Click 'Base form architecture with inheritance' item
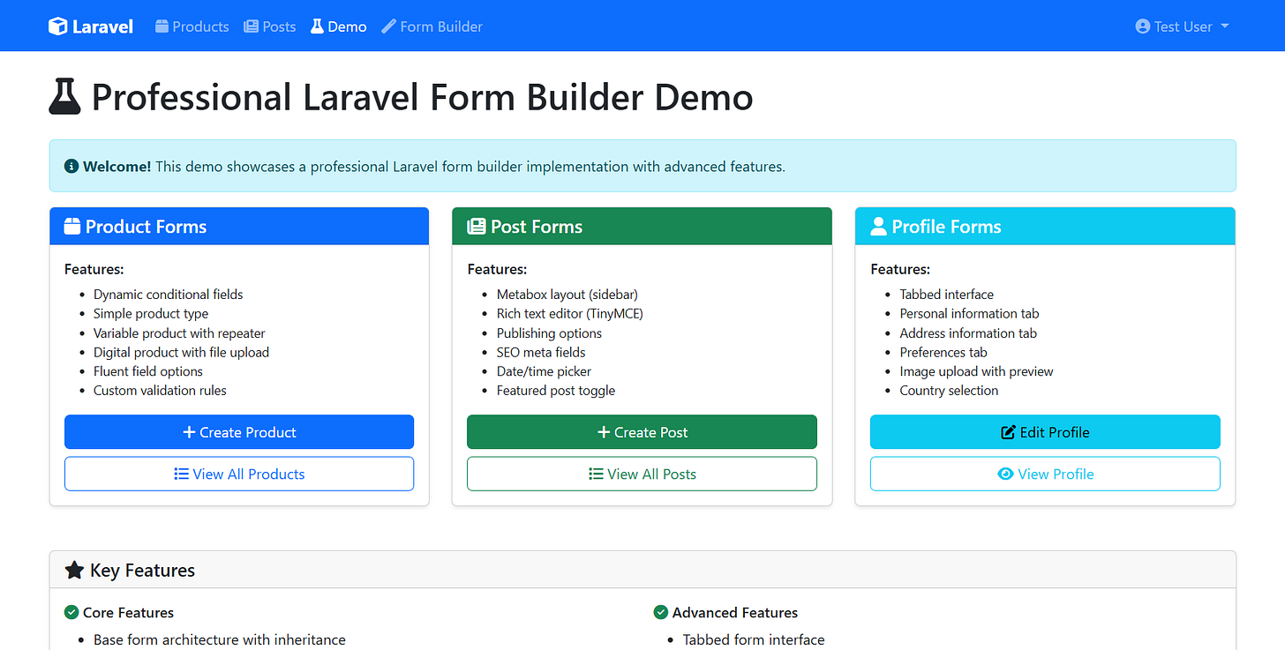1285x650 pixels. click(x=220, y=639)
